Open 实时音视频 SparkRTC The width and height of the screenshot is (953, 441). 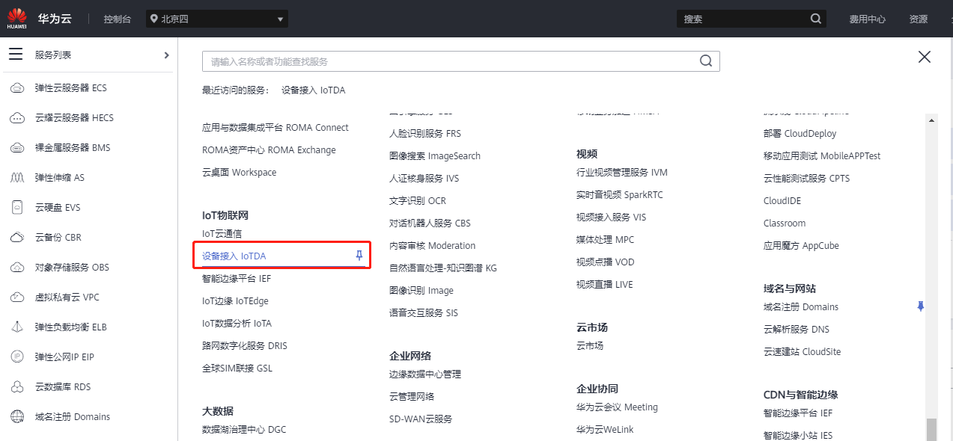pyautogui.click(x=619, y=194)
